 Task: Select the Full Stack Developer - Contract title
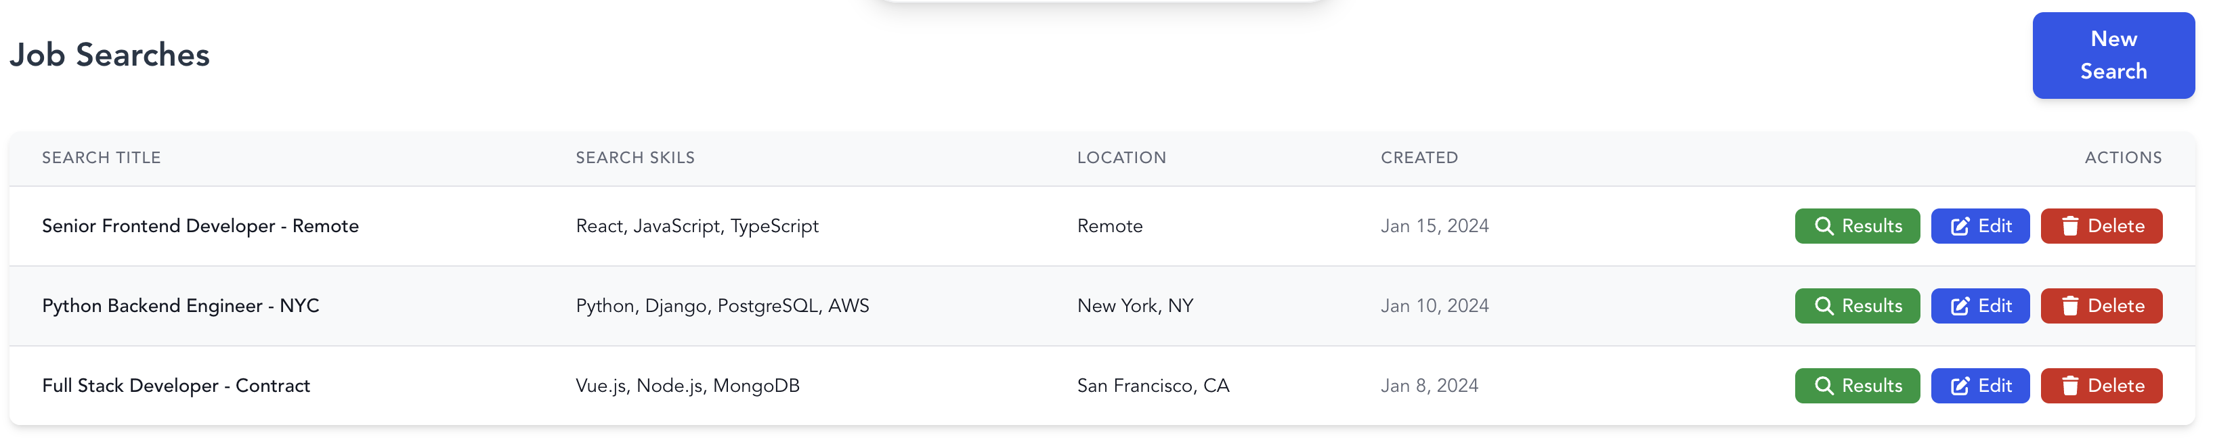176,386
